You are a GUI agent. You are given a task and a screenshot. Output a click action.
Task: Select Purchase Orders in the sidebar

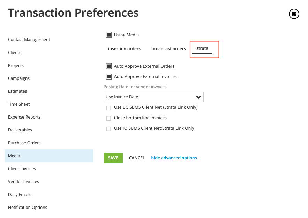[24, 143]
